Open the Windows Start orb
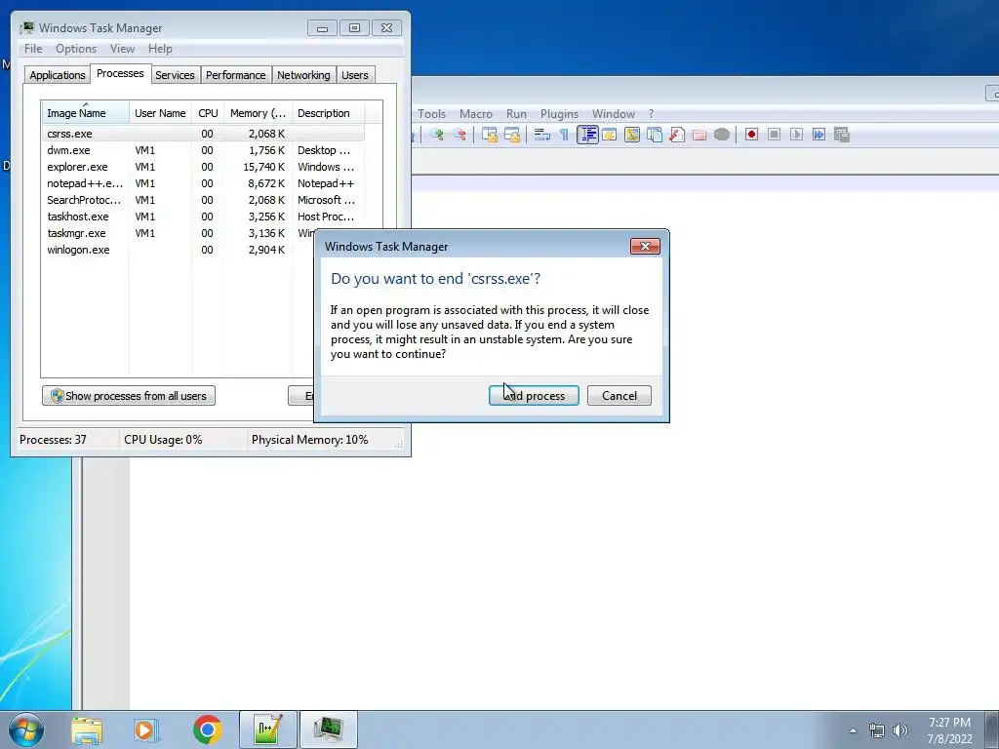 (x=26, y=729)
